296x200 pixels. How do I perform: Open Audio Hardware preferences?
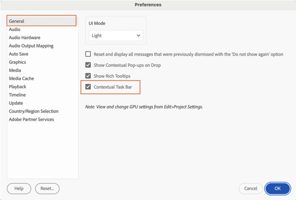pyautogui.click(x=25, y=38)
